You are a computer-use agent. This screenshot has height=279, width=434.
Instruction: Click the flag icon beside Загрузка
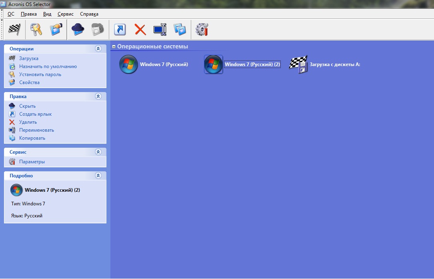tap(12, 58)
